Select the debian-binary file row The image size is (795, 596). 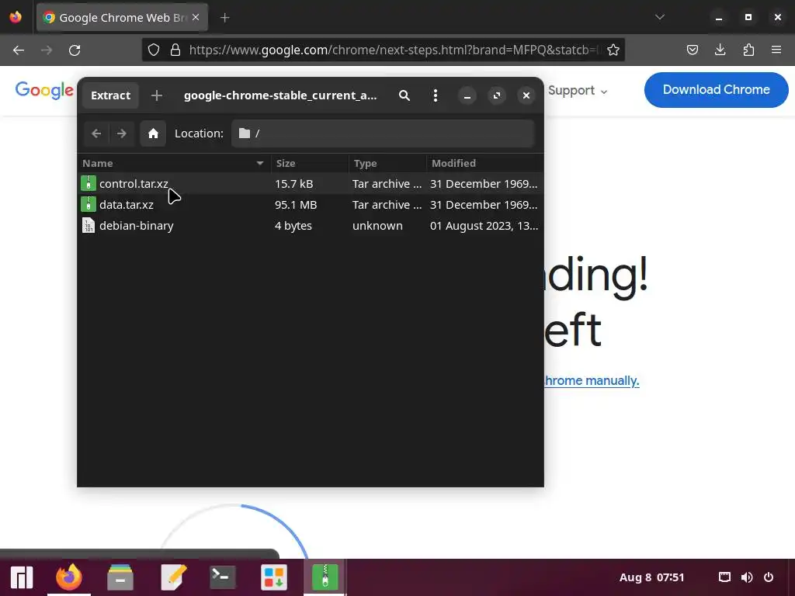click(x=311, y=226)
